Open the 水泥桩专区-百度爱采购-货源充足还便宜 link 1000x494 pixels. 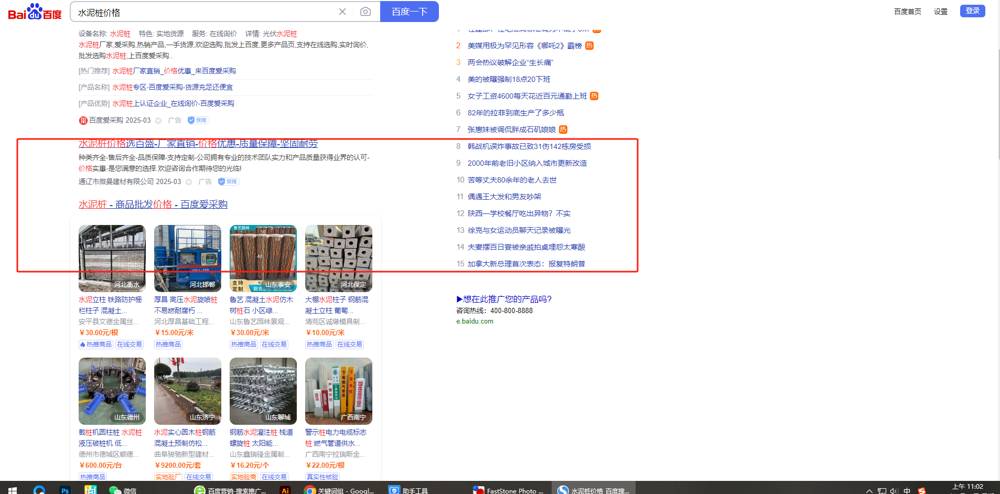(x=173, y=87)
